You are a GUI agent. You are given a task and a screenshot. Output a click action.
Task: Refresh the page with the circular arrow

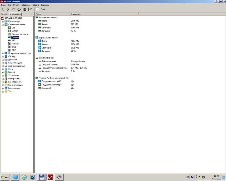(x=19, y=9)
